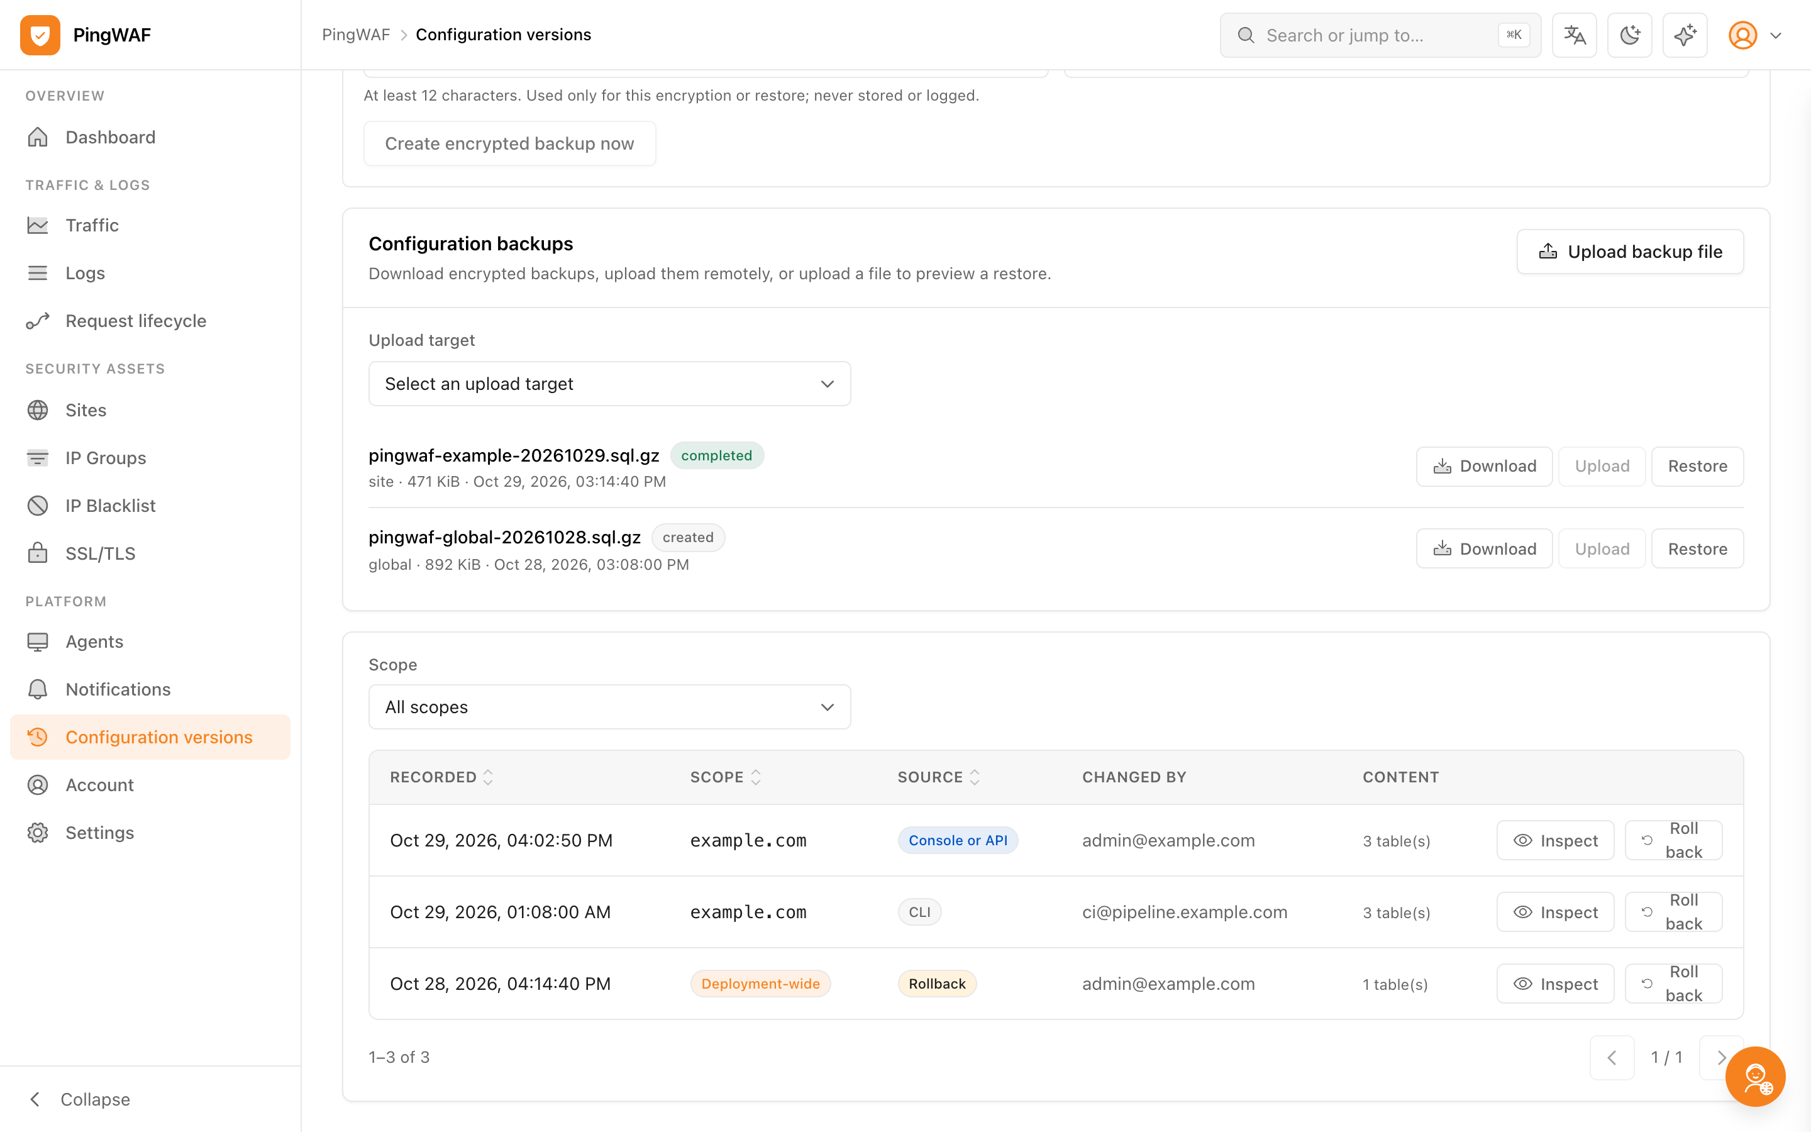Download pingwaf-global-20261028.sql.gz backup
The image size is (1811, 1132).
[1484, 549]
